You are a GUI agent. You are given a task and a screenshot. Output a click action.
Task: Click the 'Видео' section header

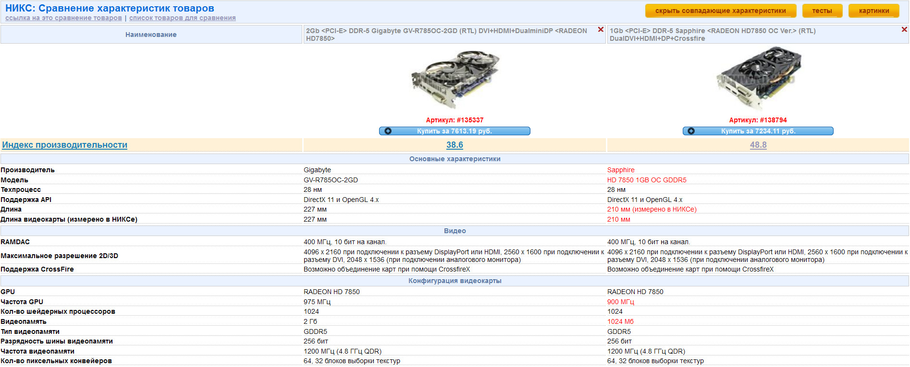(x=455, y=231)
